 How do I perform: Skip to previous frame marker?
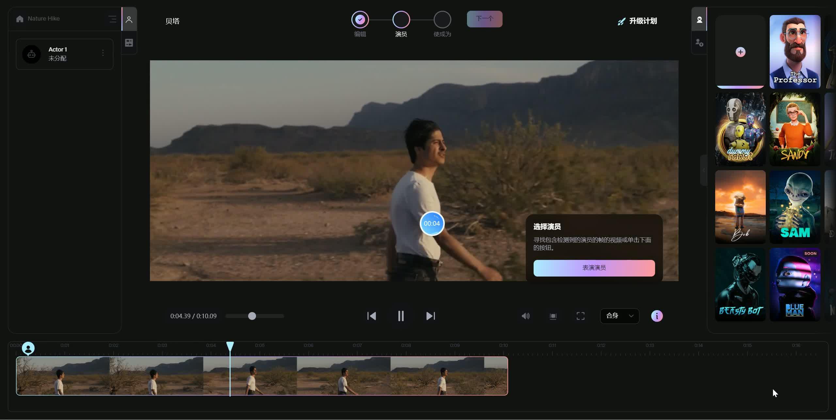tap(372, 316)
